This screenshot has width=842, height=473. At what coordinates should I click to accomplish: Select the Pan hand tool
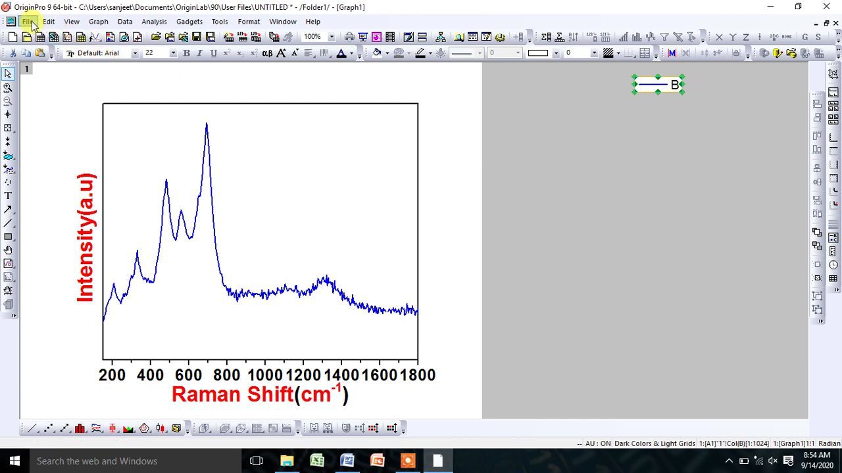click(x=8, y=250)
